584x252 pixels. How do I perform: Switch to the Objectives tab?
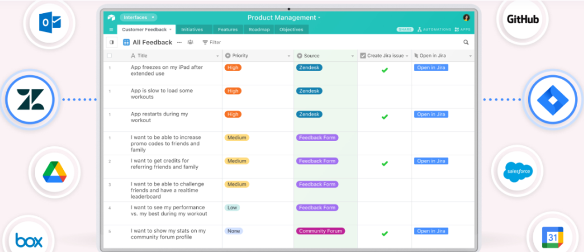(291, 30)
